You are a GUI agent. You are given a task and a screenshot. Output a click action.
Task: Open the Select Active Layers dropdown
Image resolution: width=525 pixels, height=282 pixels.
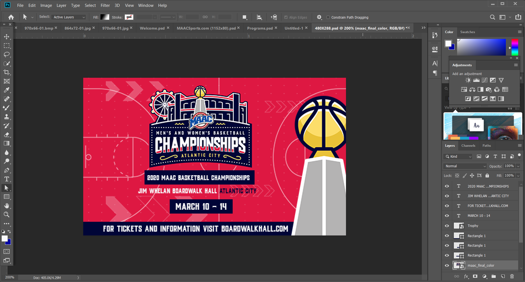click(x=69, y=17)
